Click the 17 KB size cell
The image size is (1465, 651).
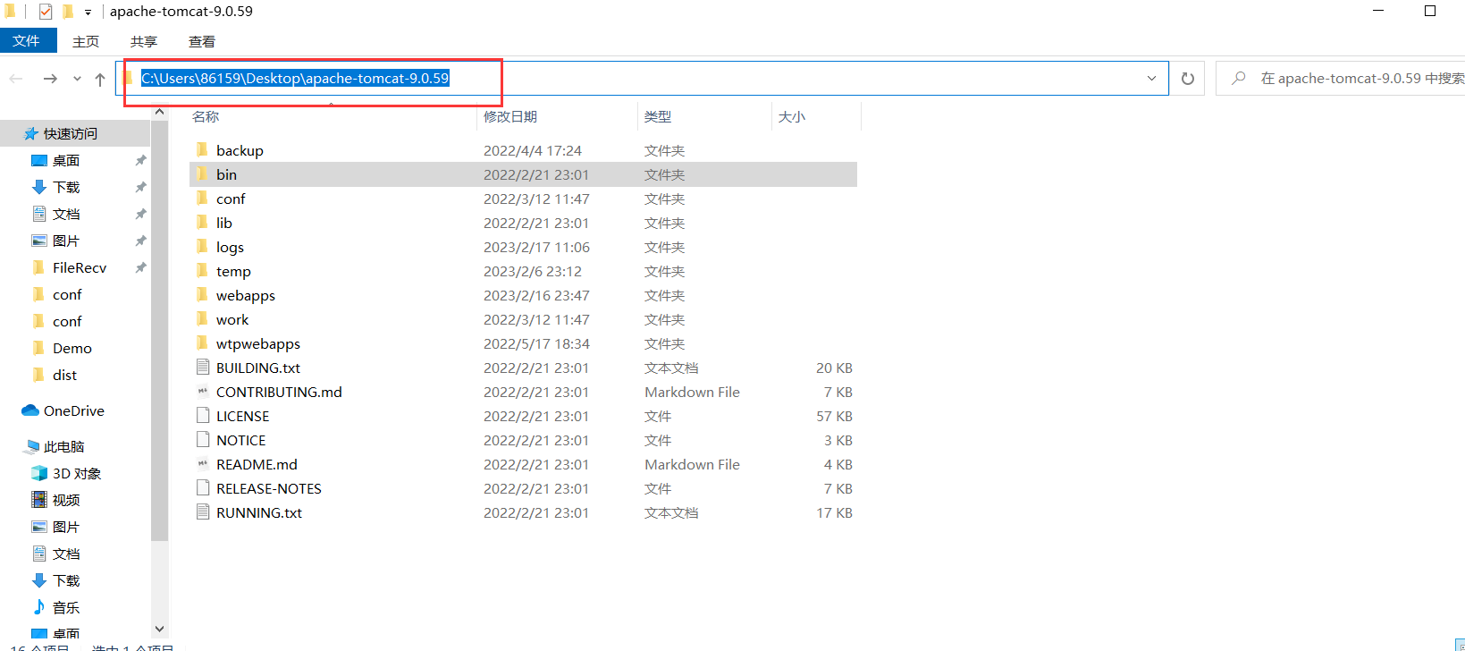834,512
